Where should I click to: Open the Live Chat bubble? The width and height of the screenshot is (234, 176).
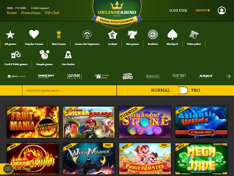tap(8, 169)
